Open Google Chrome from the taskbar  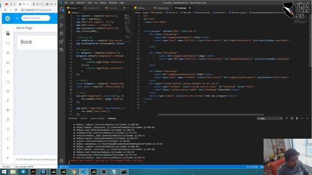(74, 172)
